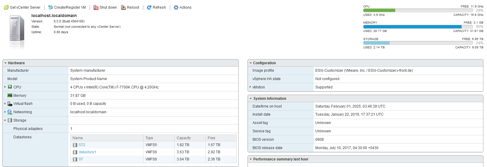Click the Storage disk icon
487x167 pixels.
click(10, 120)
